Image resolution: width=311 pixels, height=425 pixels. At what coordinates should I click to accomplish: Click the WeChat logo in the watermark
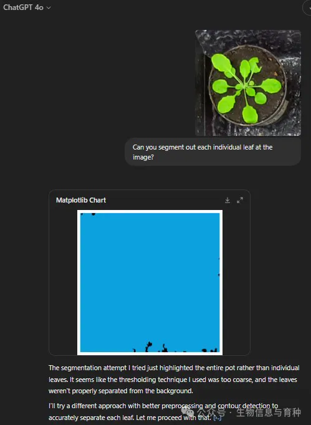click(188, 413)
